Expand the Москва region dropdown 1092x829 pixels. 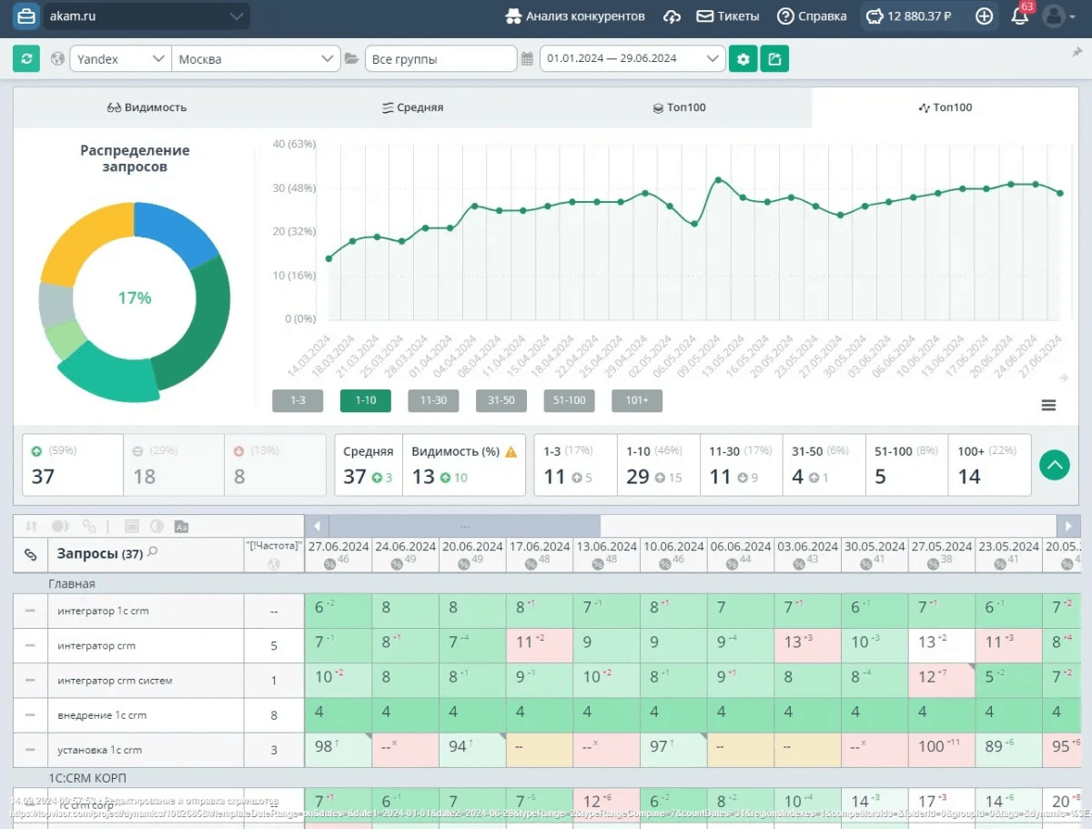point(256,59)
